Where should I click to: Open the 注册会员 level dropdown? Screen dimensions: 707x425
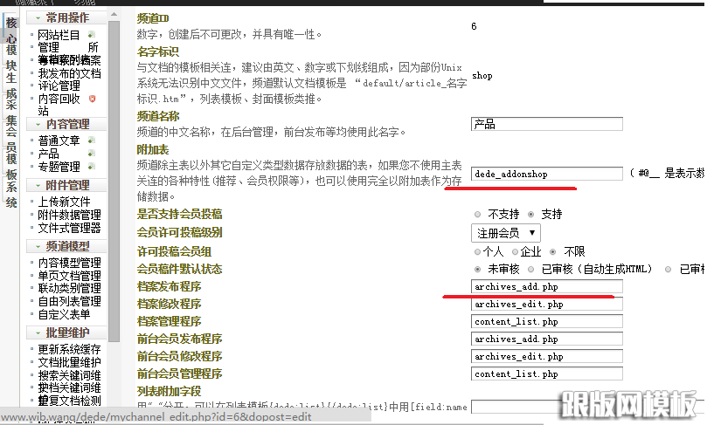click(505, 233)
